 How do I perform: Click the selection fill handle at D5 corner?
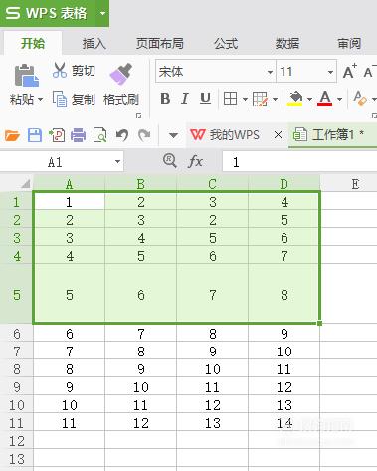click(x=319, y=323)
